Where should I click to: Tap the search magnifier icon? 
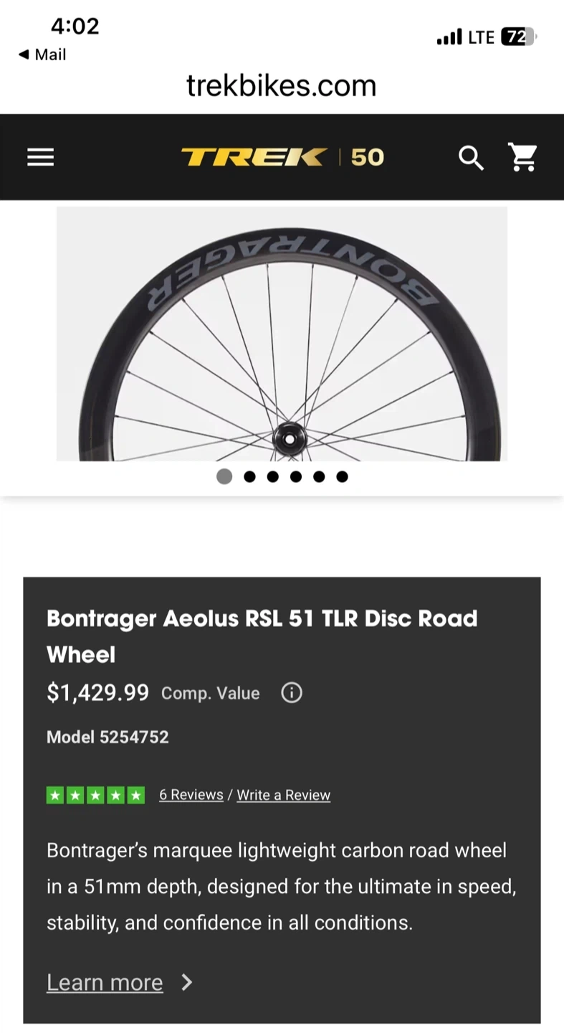pos(471,157)
